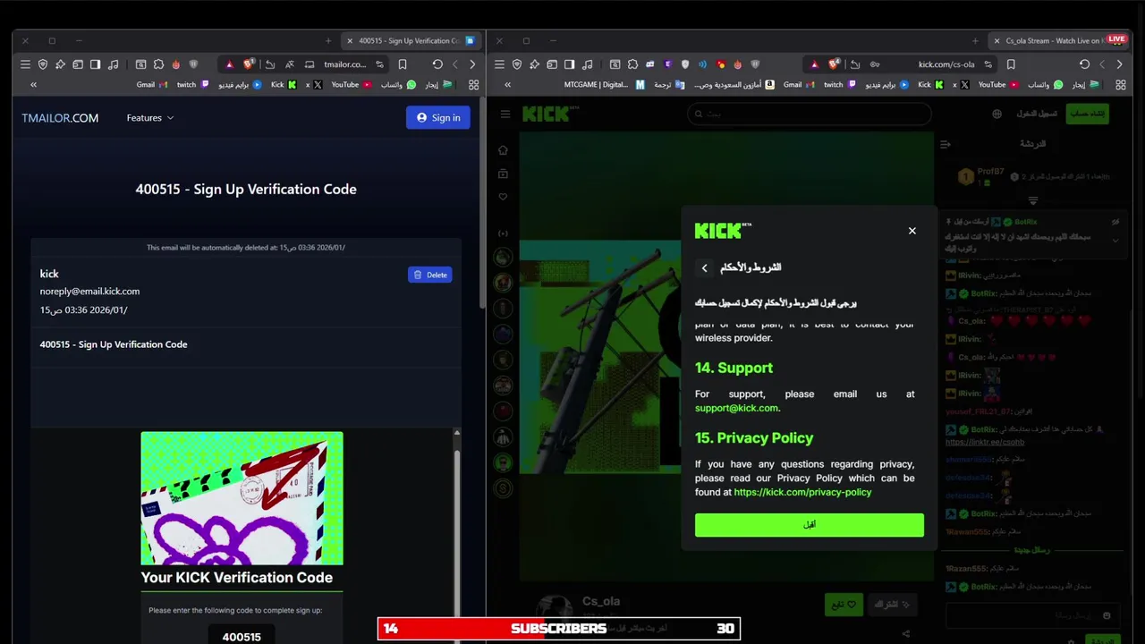The image size is (1145, 644).
Task: Open support@kick.com link
Action: pyautogui.click(x=736, y=408)
